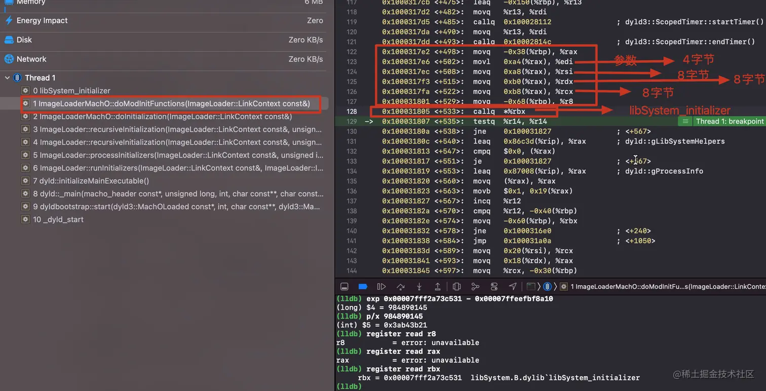Open the Network gauge
Image resolution: width=766 pixels, height=391 pixels.
164,59
